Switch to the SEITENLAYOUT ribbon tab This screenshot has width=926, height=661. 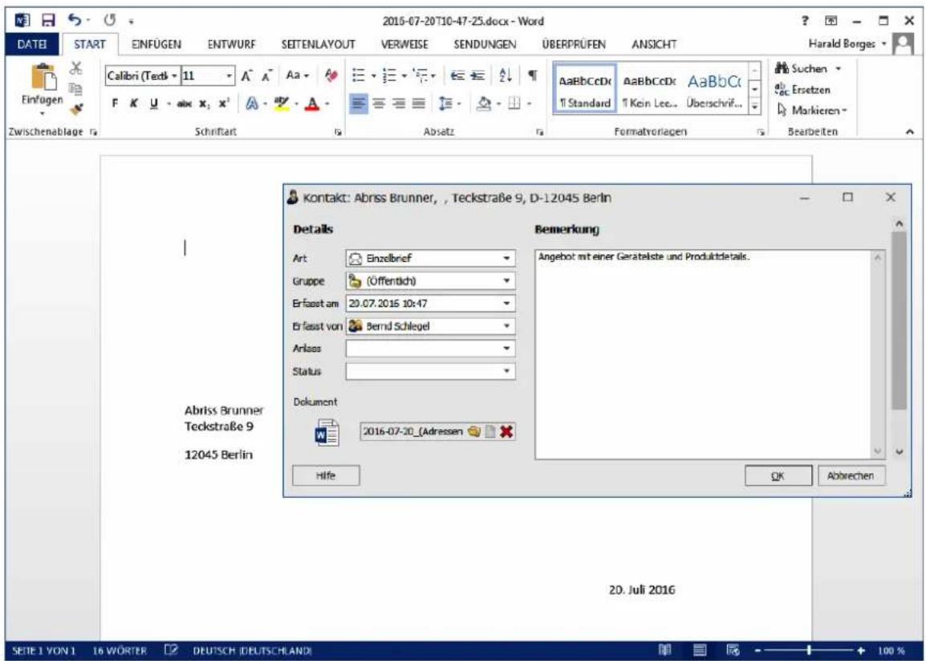(318, 44)
